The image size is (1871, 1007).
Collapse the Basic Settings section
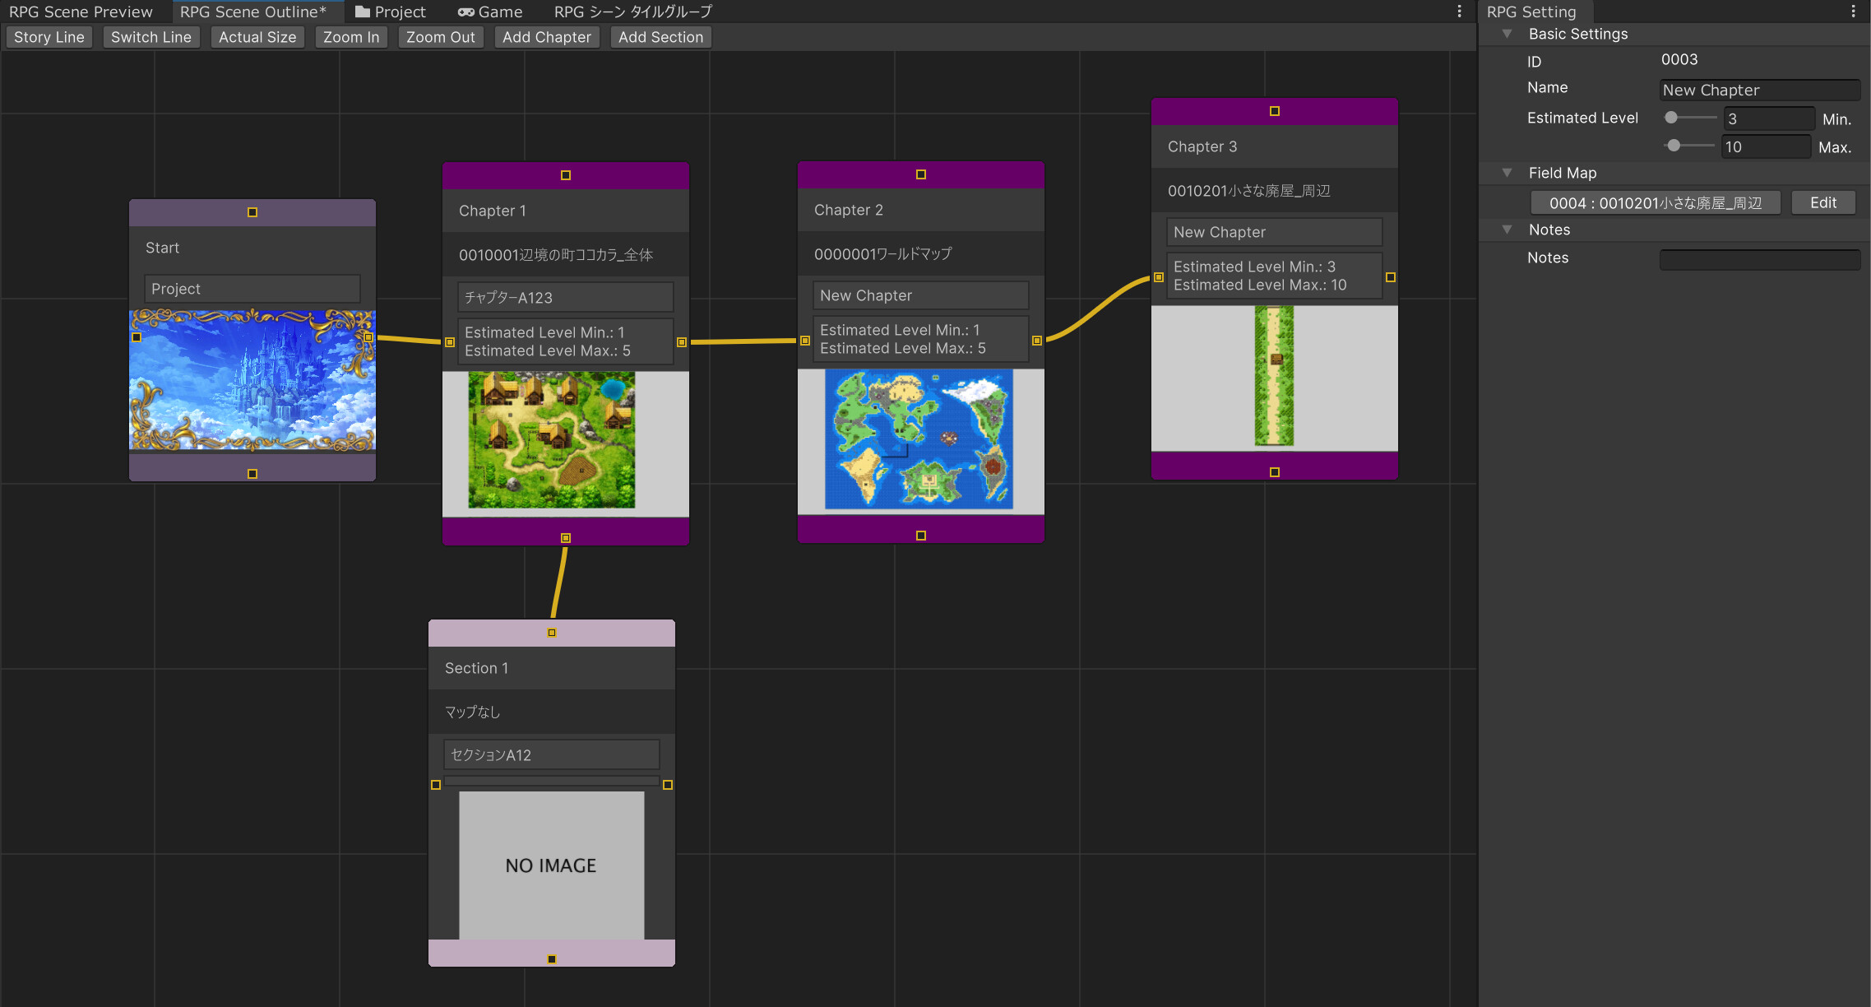[1507, 34]
